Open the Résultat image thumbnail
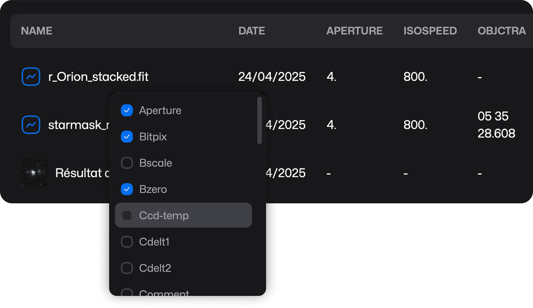Viewport: 533px width, 308px height. pyautogui.click(x=34, y=173)
